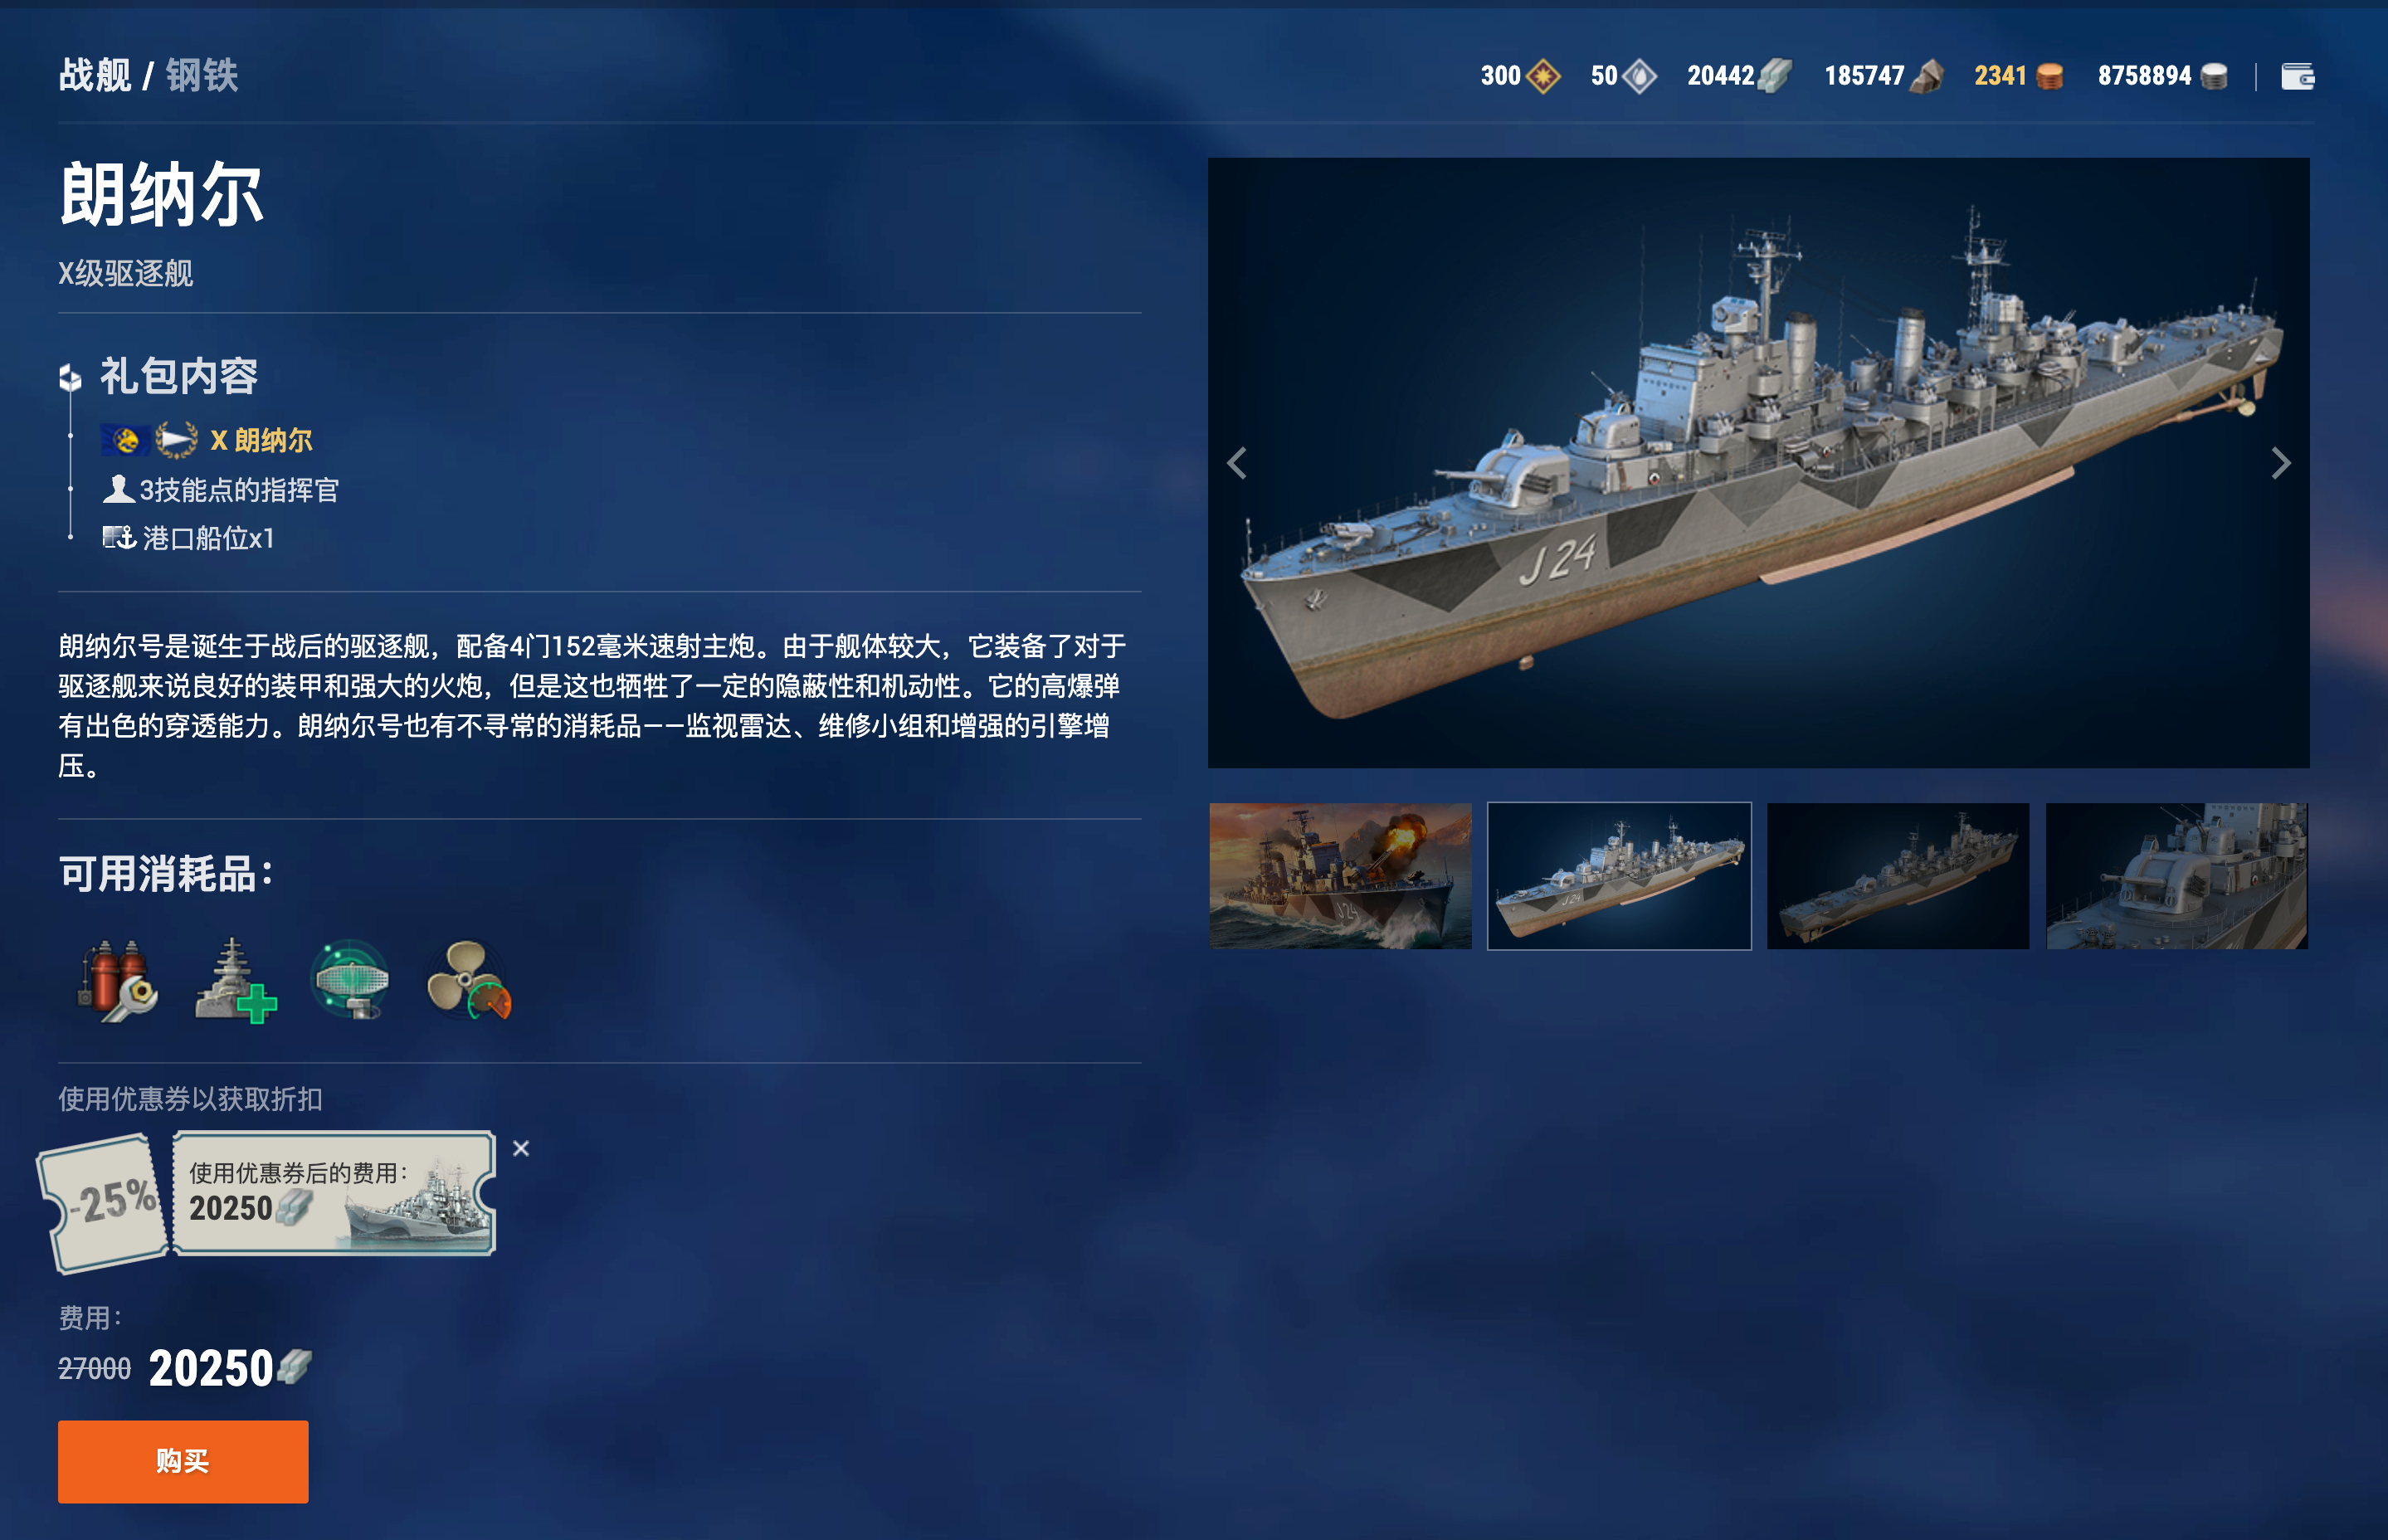The width and height of the screenshot is (2388, 1540).
Task: Select the Repair Party consumable icon
Action: [235, 980]
